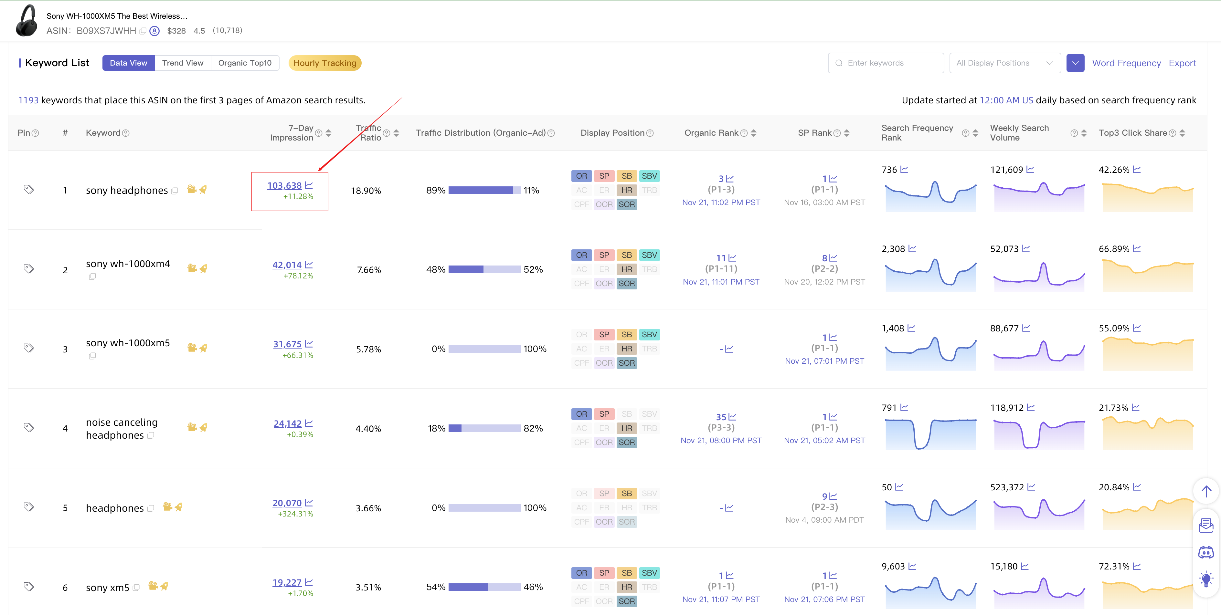Switch to Trend View tab
Viewport: 1221px width, 615px height.
click(x=183, y=63)
